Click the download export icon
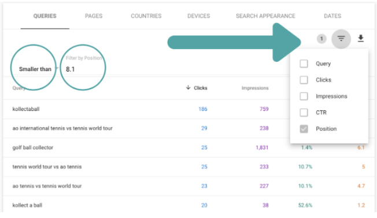Screen dimensions: 377x218 point(360,39)
